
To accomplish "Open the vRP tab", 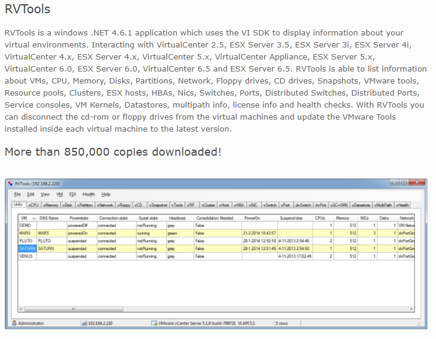I will click(191, 205).
